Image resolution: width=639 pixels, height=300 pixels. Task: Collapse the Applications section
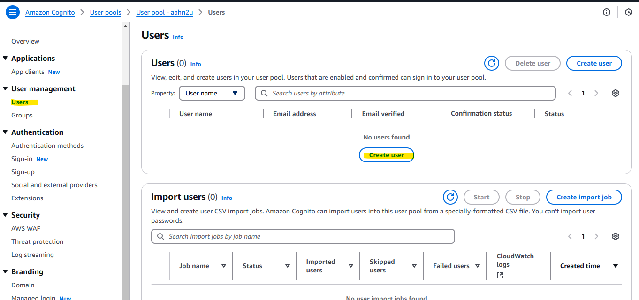(6, 58)
